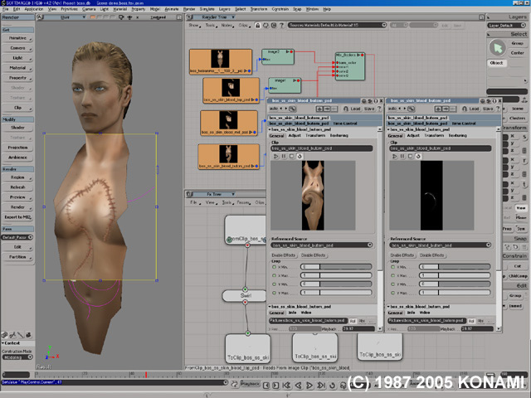Toggle clip loop in the swirl-texture preview editor

(x=300, y=157)
